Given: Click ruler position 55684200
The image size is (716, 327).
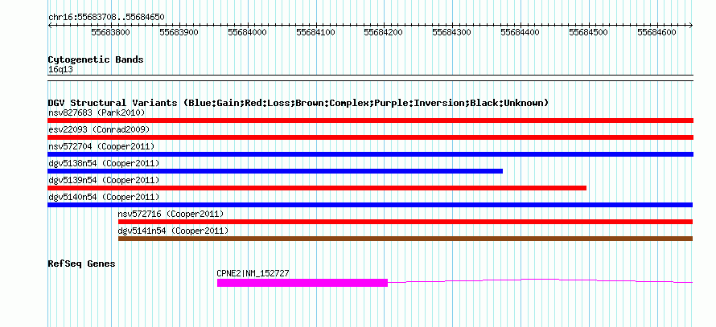Looking at the screenshot, I should coord(384,32).
